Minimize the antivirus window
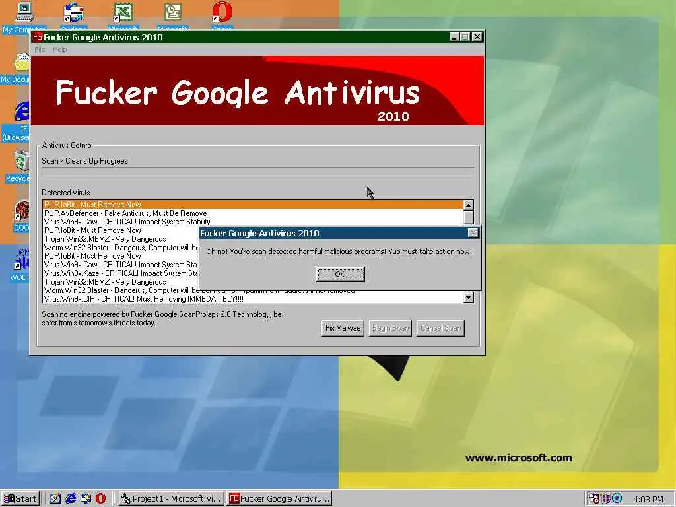The image size is (676, 507). point(454,37)
